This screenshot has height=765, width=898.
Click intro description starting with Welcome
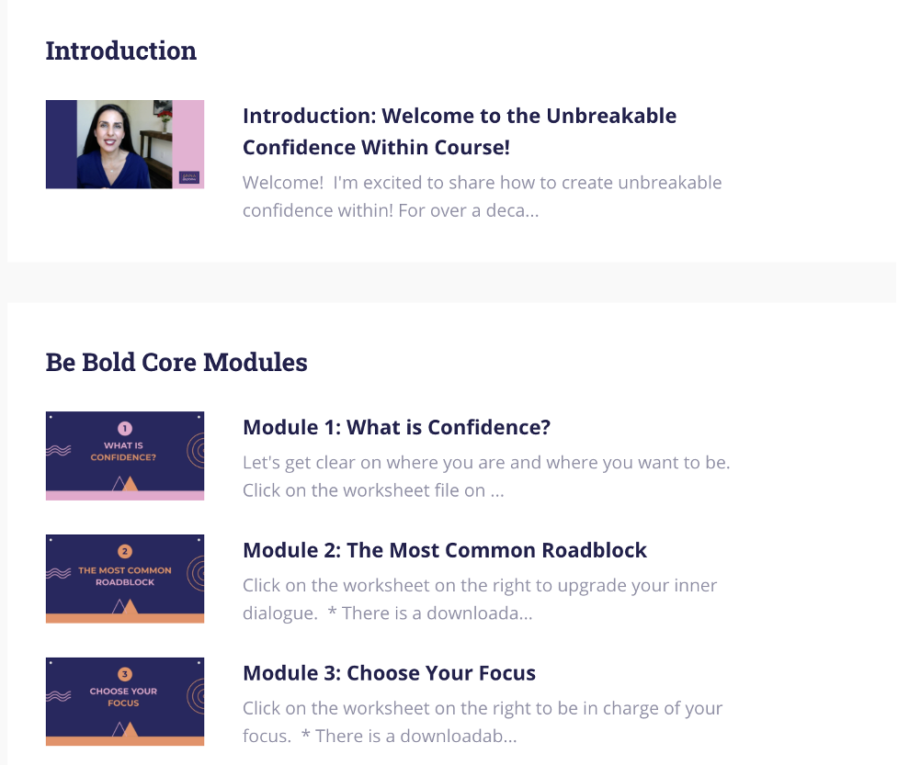coord(483,197)
